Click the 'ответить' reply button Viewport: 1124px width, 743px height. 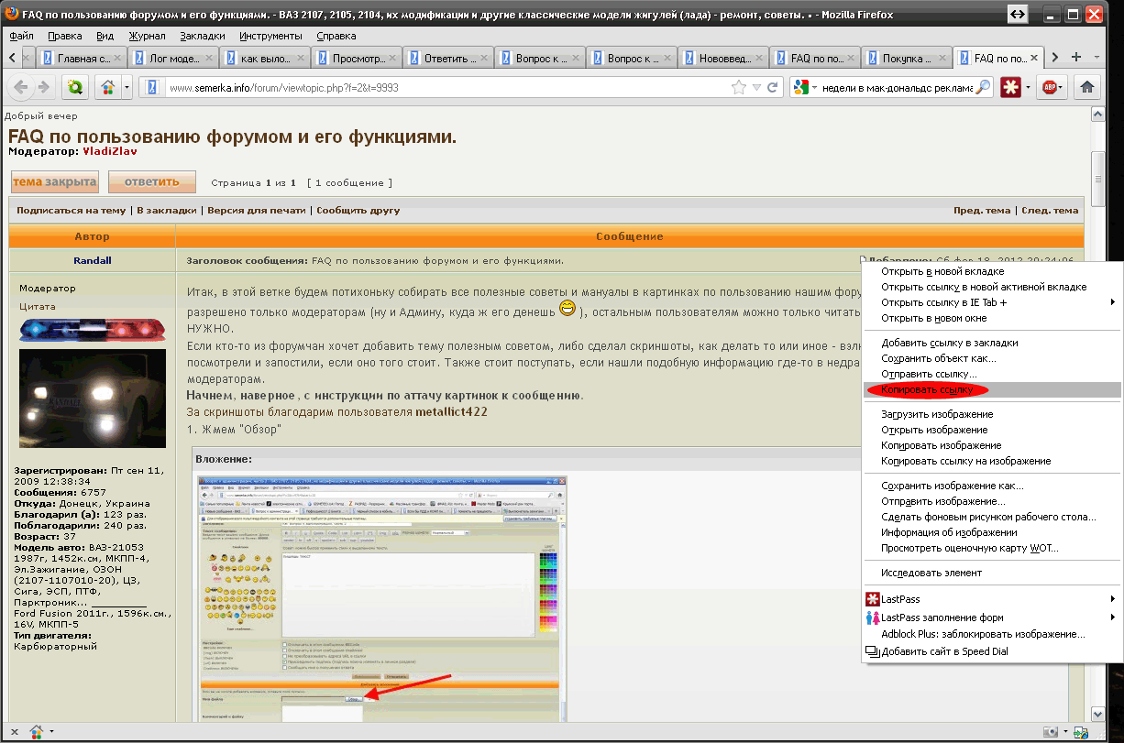click(151, 181)
